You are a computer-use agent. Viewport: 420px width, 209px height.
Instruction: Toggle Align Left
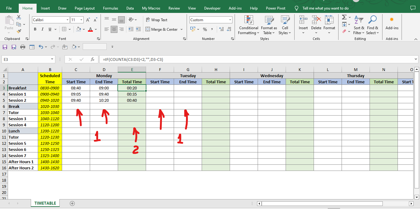[107, 29]
